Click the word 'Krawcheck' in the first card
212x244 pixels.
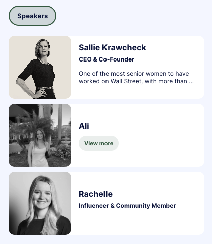(x=124, y=47)
